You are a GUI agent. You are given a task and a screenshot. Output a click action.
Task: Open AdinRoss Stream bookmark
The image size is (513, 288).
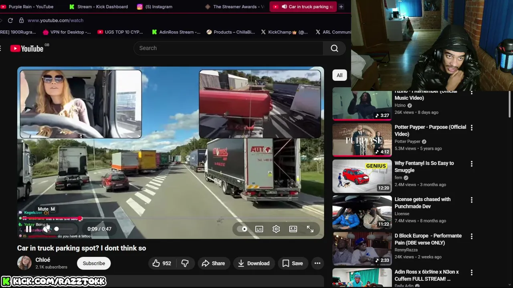(x=176, y=32)
